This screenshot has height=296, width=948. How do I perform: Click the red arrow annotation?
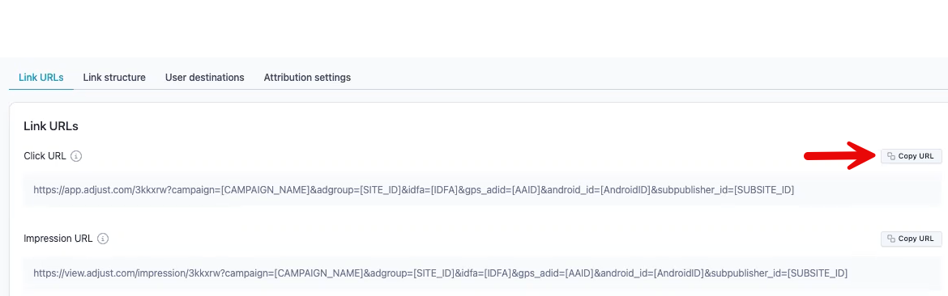(841, 155)
